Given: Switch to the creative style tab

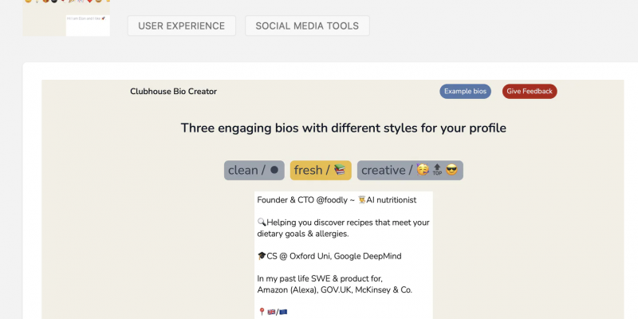Looking at the screenshot, I should click(x=410, y=170).
